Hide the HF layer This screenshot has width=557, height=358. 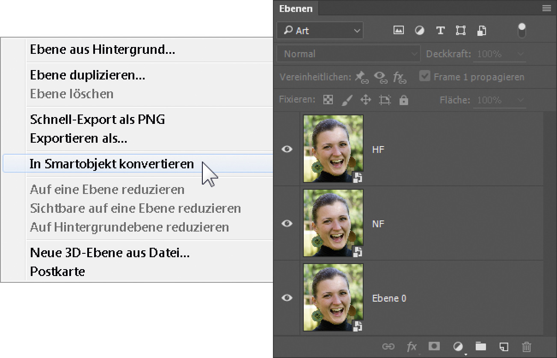(x=287, y=149)
